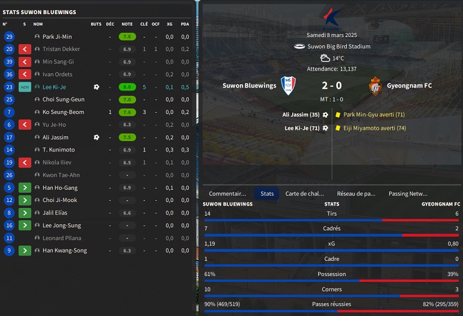This screenshot has width=463, height=316.
Task: Open the Carte de chal... tab
Action: pos(305,193)
